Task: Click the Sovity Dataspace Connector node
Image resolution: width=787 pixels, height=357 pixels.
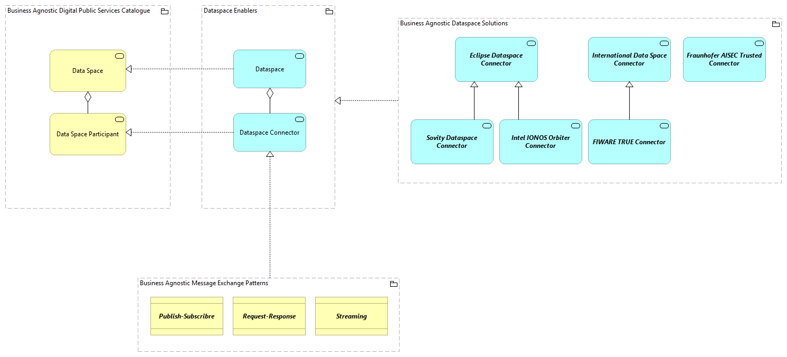Action: (452, 142)
